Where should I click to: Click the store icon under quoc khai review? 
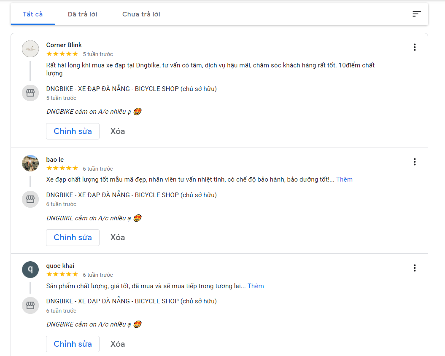click(x=30, y=305)
